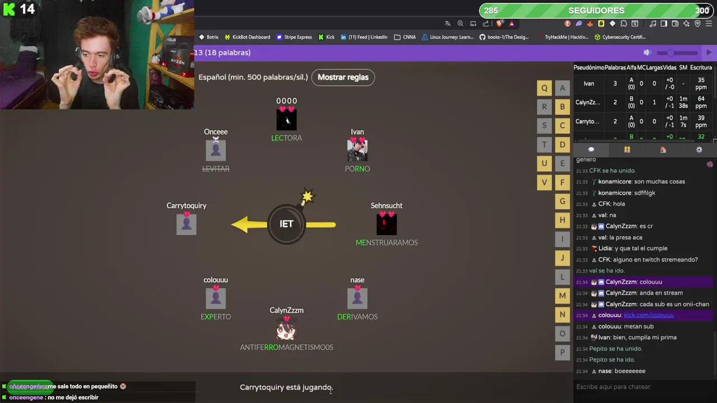Click the V letter tile
The image size is (717, 403).
point(544,182)
